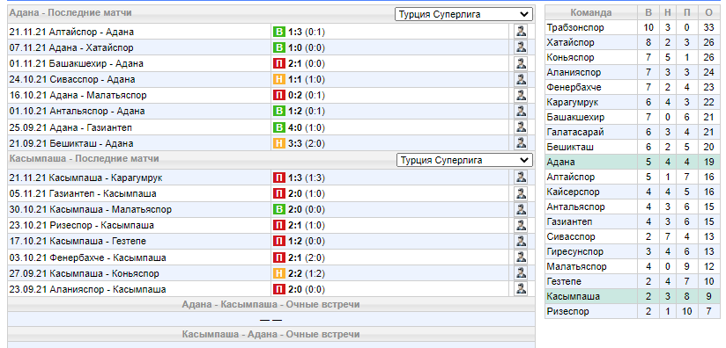Click details icon for Башакшехир - Адана match

click(521, 63)
